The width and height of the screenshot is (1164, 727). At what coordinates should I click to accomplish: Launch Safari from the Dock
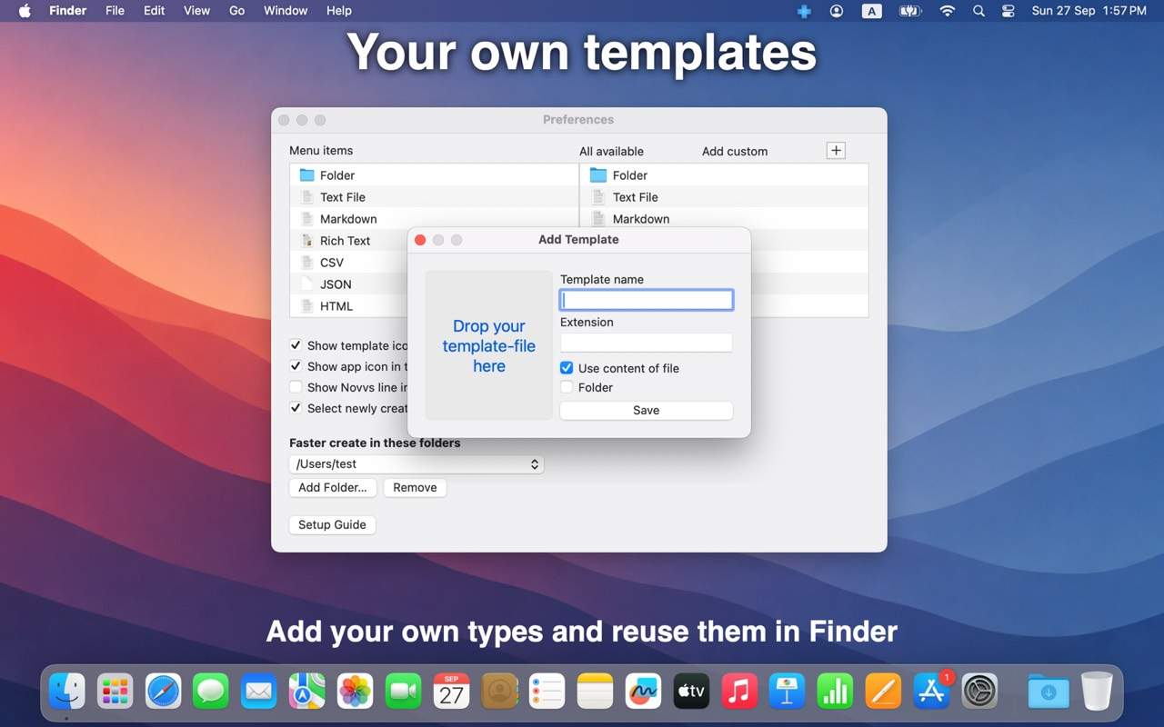164,692
